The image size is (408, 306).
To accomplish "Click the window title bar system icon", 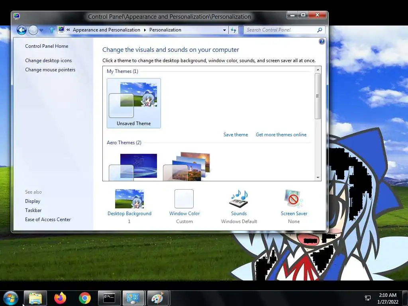I will pos(17,16).
